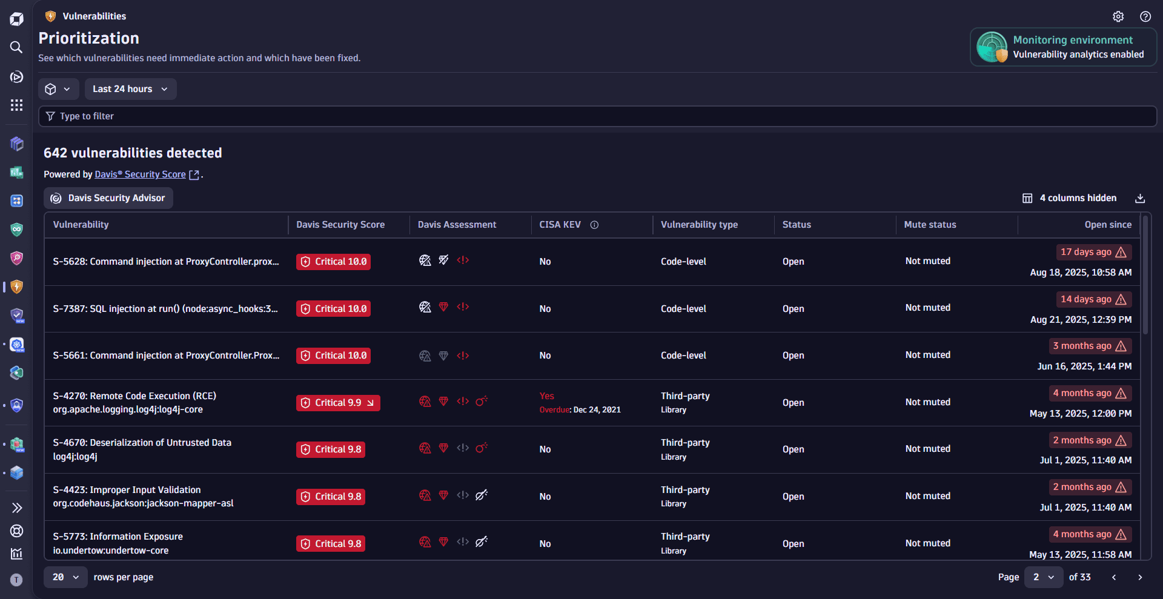Open vulnerability S-5628 Command injection
The image size is (1163, 599).
[166, 262]
